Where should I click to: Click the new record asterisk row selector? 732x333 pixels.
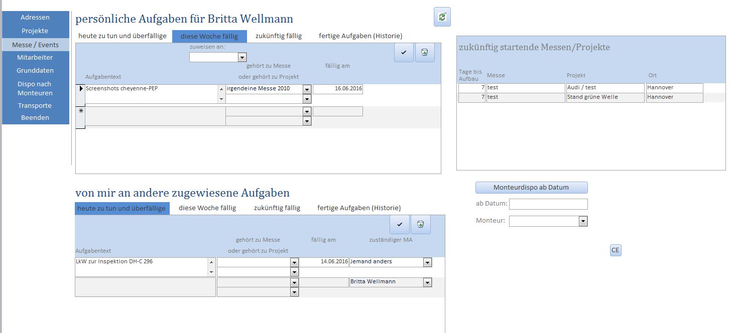click(x=80, y=111)
